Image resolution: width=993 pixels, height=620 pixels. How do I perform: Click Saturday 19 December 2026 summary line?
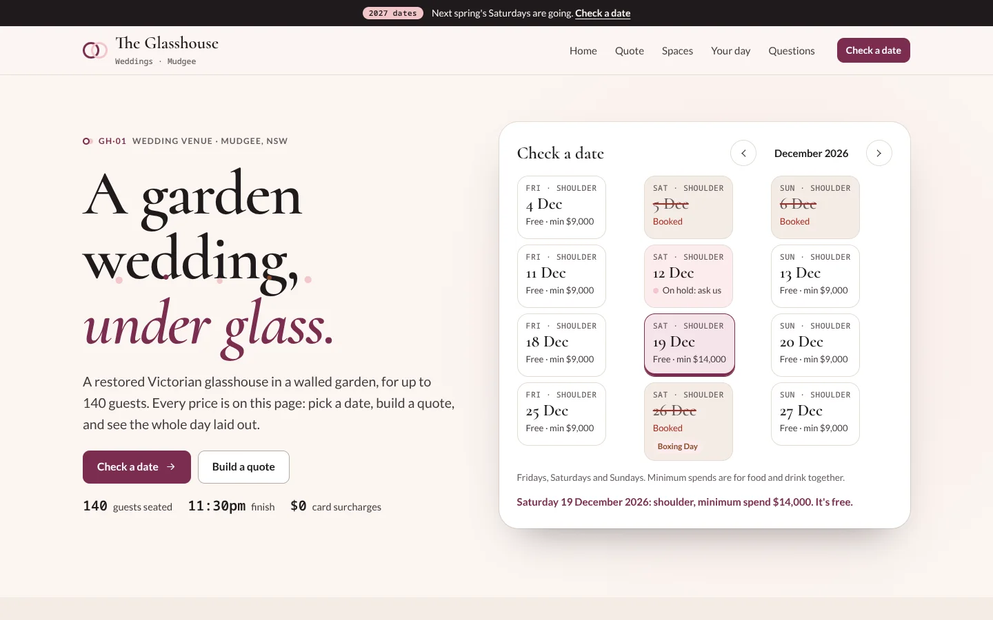(x=685, y=502)
